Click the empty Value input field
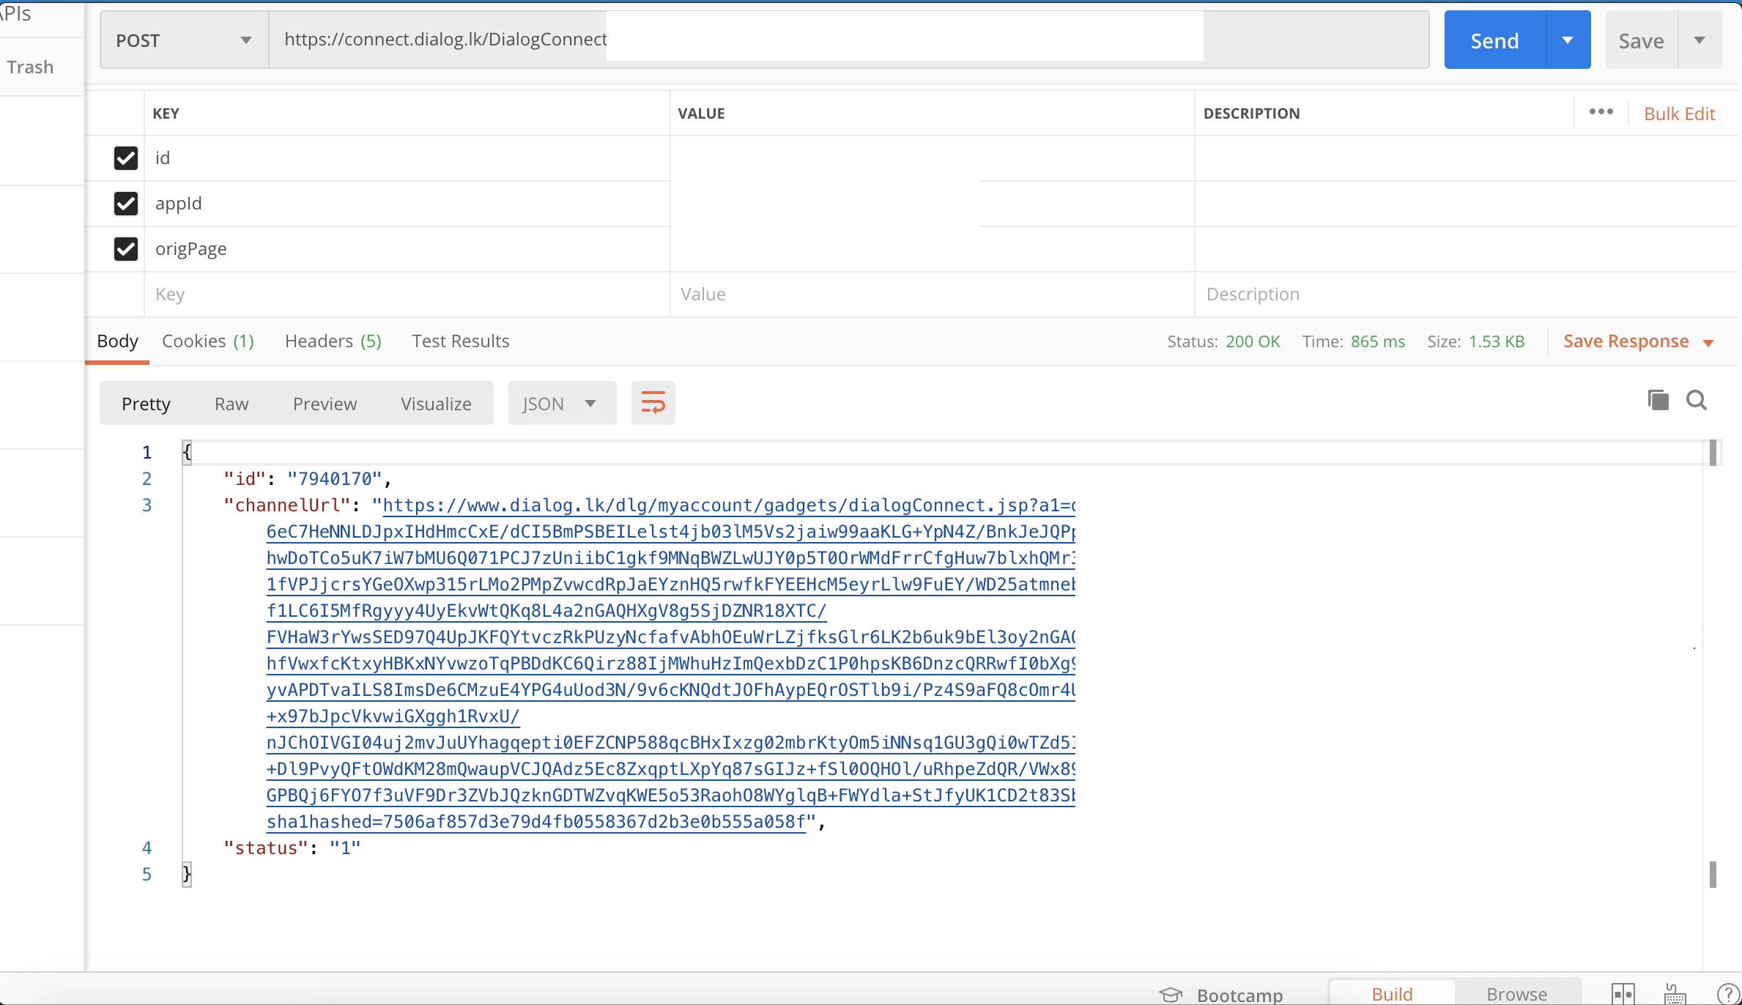 click(x=933, y=294)
